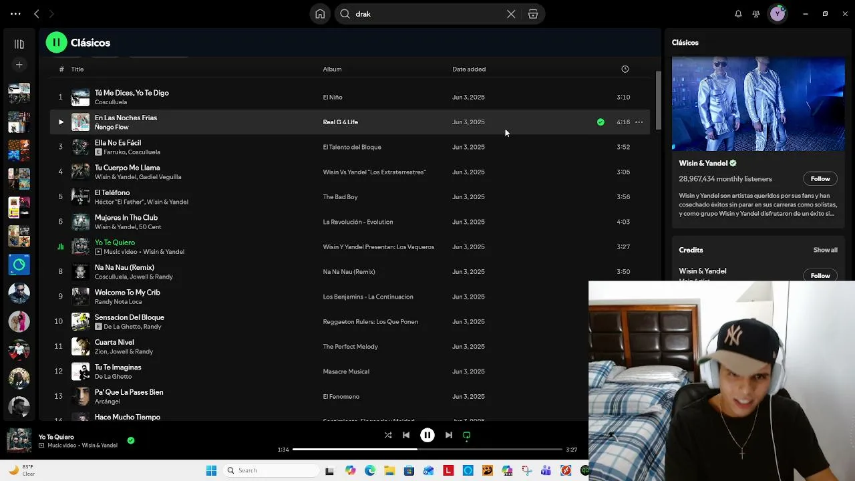Click the search box containing "drak"

pos(427,14)
